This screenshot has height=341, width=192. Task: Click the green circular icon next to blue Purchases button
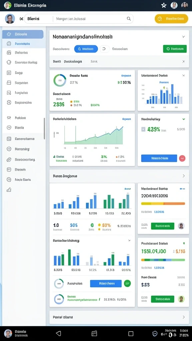(x=127, y=283)
